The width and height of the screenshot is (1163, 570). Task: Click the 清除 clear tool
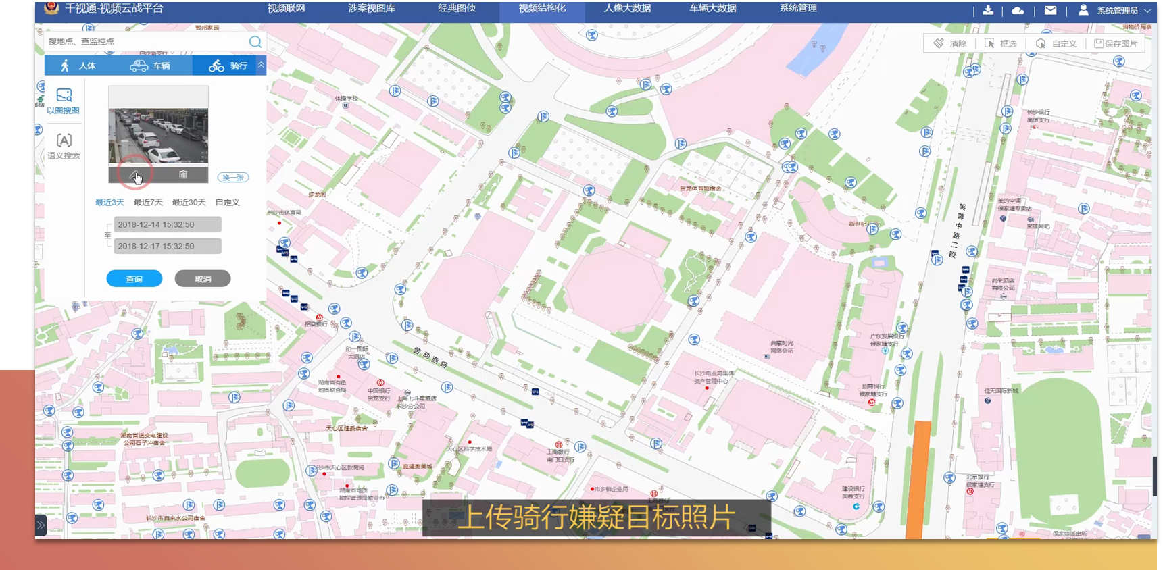click(x=950, y=43)
